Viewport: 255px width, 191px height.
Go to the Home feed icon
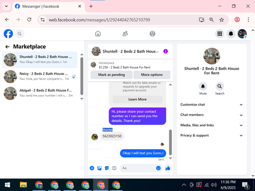click(x=98, y=34)
